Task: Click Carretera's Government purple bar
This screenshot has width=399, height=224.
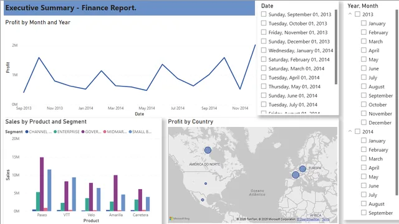Action: [140, 200]
